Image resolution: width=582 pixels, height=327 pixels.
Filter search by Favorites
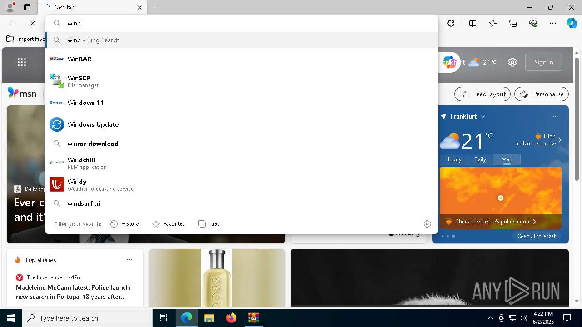pos(168,223)
